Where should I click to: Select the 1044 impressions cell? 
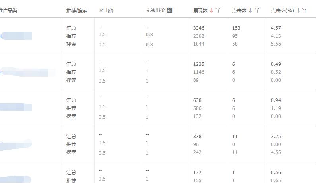coord(198,44)
